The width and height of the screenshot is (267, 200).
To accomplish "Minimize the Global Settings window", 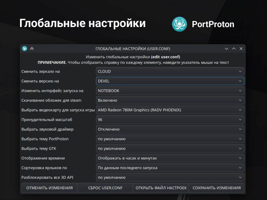I will coord(226,49).
